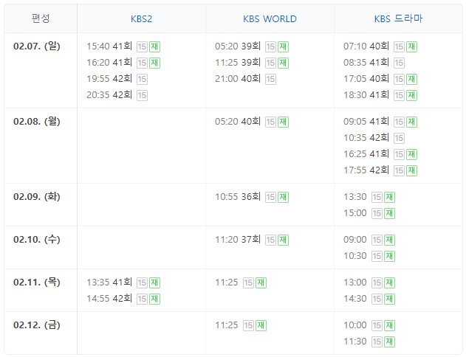
Task: Click the 15 rating icon beside 19:55 42회
Action: click(x=142, y=79)
